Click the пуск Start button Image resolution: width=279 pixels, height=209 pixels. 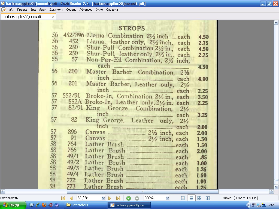13,205
